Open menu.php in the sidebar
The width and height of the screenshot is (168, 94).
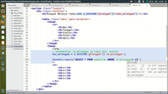click(x=18, y=41)
